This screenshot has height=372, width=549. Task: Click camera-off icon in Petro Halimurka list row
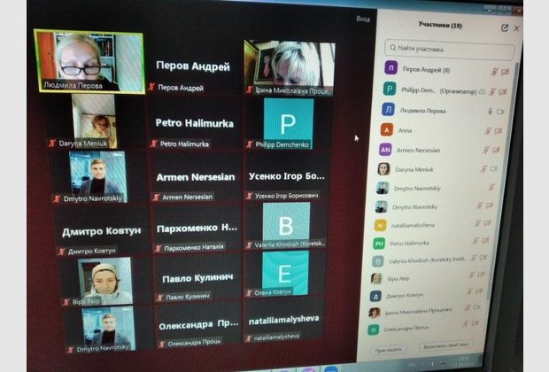485,240
